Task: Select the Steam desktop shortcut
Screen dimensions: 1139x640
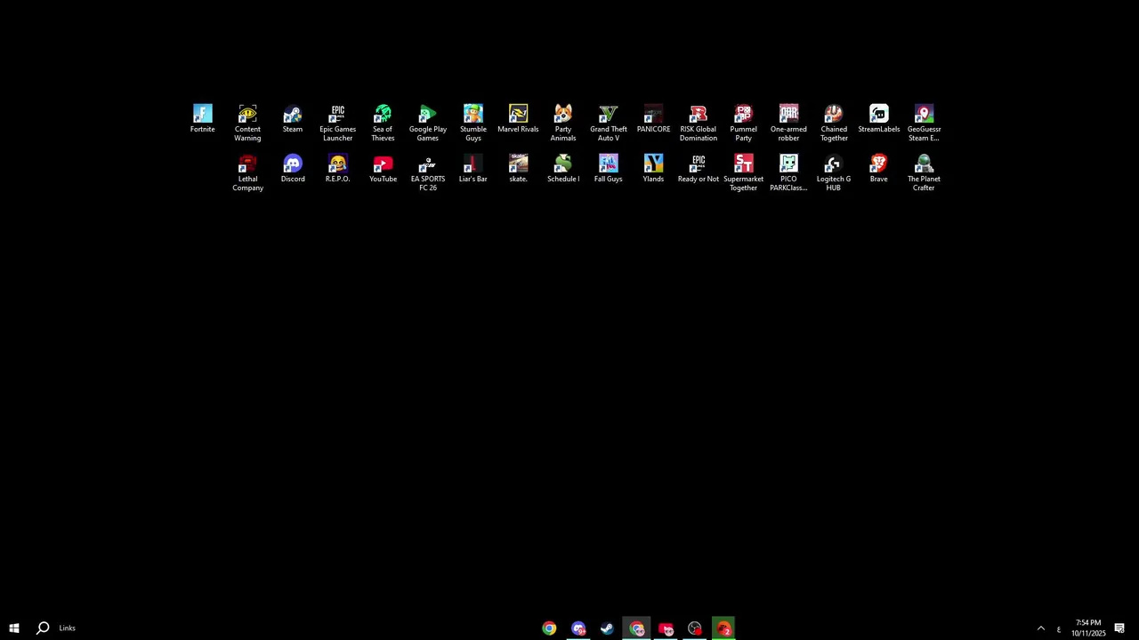Action: (293, 118)
